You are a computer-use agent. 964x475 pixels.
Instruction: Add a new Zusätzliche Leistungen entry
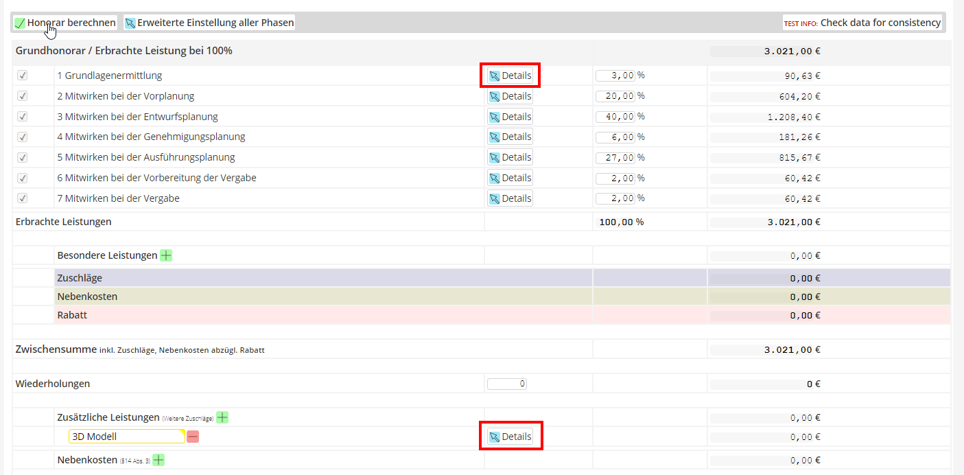point(222,417)
